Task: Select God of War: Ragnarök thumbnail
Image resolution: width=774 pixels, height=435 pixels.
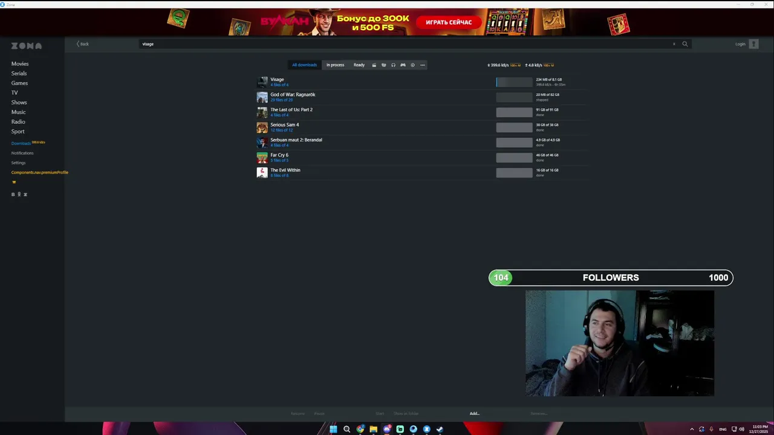Action: (262, 97)
